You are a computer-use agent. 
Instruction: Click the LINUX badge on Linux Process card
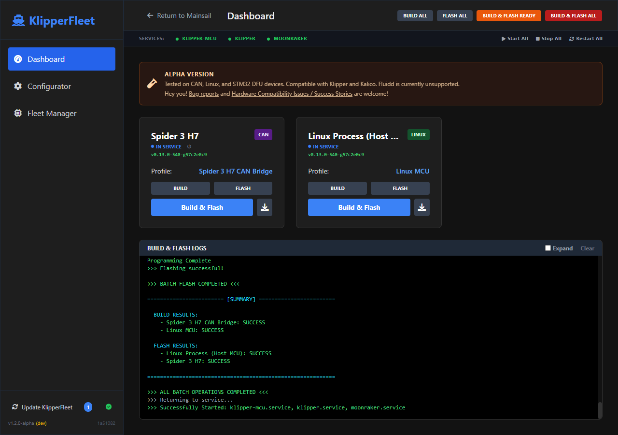[x=419, y=135]
